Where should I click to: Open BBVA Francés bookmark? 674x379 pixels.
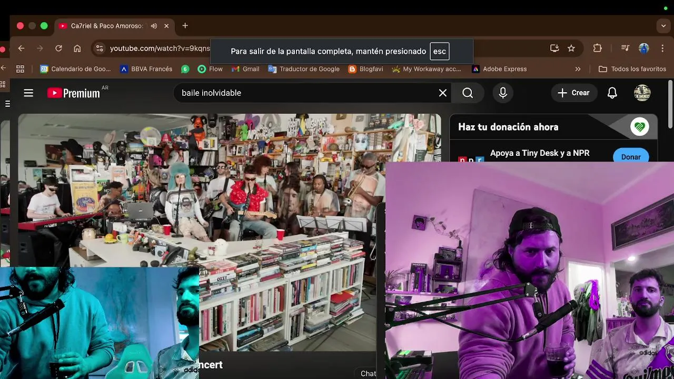[146, 69]
